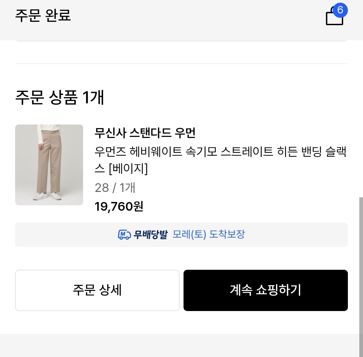Tap the white sneakers in the product photo
Screen dimensions: 363x357
click(x=47, y=196)
